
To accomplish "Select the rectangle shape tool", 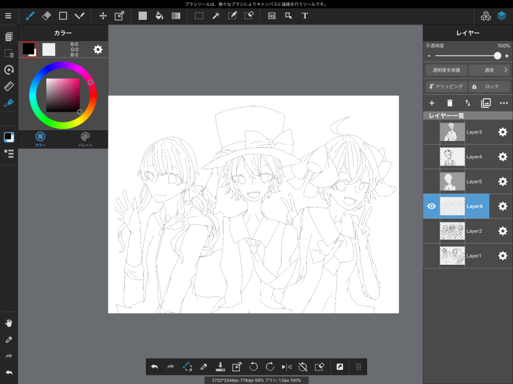I will click(63, 15).
